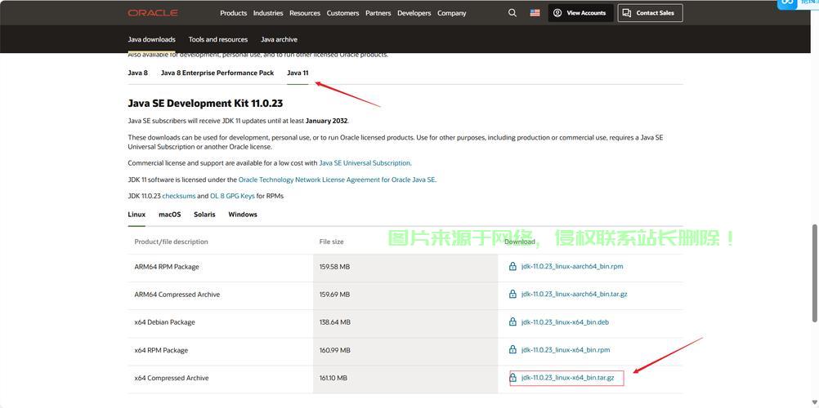The height and width of the screenshot is (408, 819).
Task: Open the Java SE Universal Subscription link
Action: (365, 162)
